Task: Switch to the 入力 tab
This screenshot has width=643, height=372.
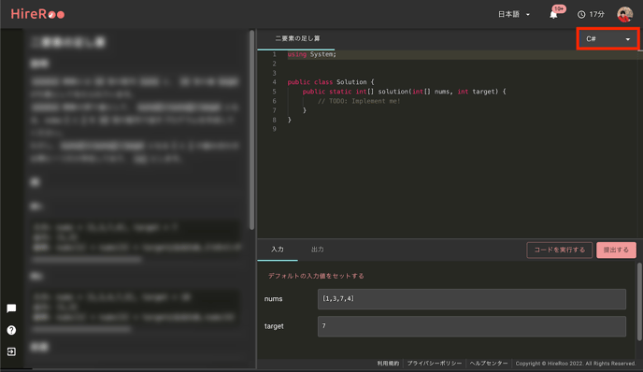Action: tap(278, 250)
